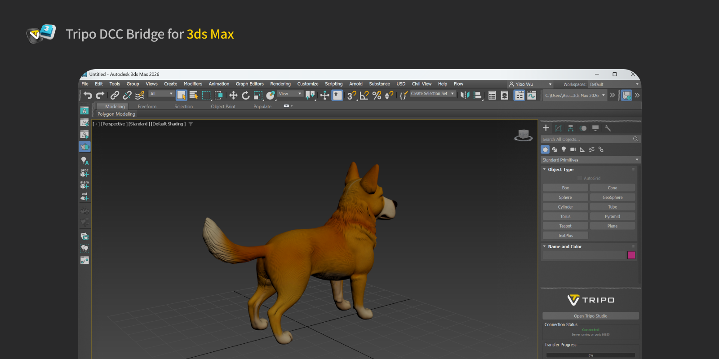This screenshot has height=359, width=719.
Task: Toggle the Select Object tool
Action: point(182,95)
